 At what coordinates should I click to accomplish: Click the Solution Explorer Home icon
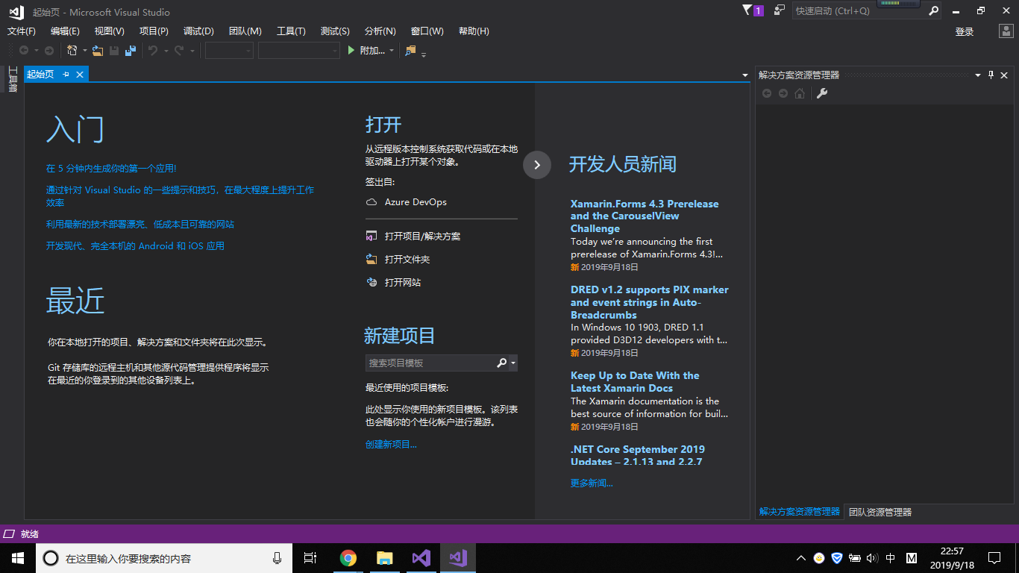click(800, 93)
